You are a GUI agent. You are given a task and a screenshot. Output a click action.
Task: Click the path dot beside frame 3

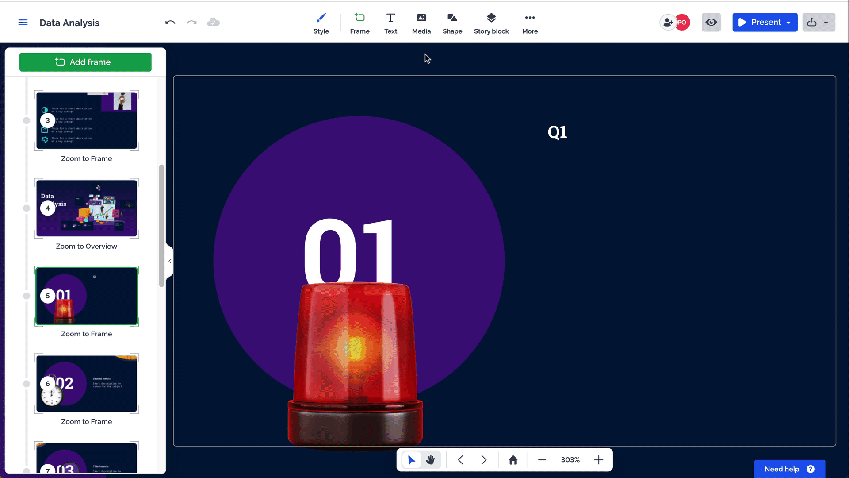click(27, 120)
